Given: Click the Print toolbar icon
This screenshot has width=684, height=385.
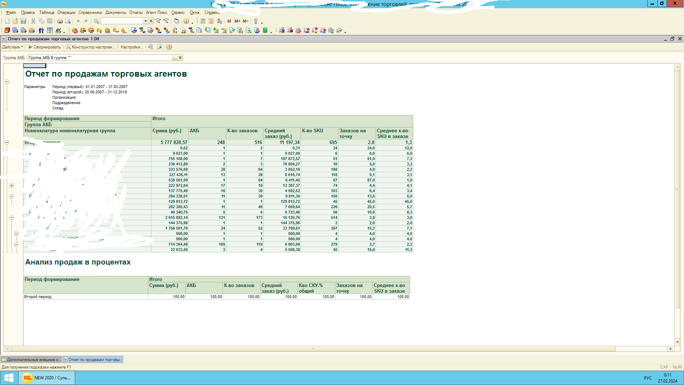Looking at the screenshot, I should click(60, 21).
